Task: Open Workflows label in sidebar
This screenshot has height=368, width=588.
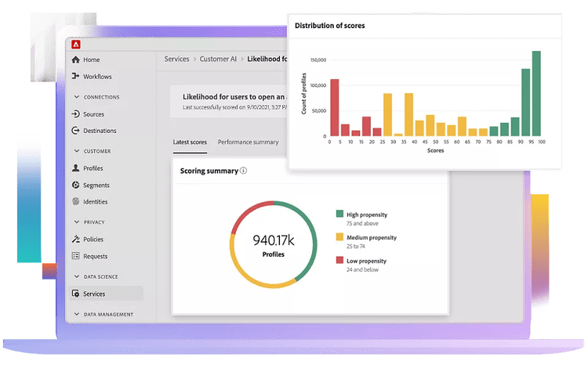Action: (97, 77)
